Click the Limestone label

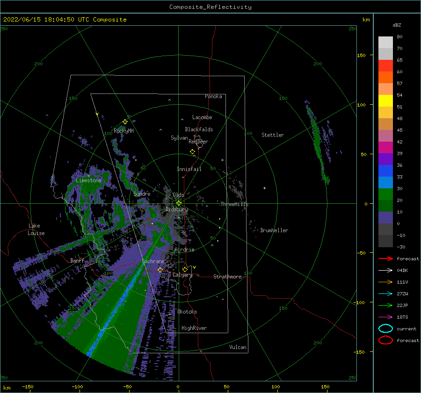[88, 180]
